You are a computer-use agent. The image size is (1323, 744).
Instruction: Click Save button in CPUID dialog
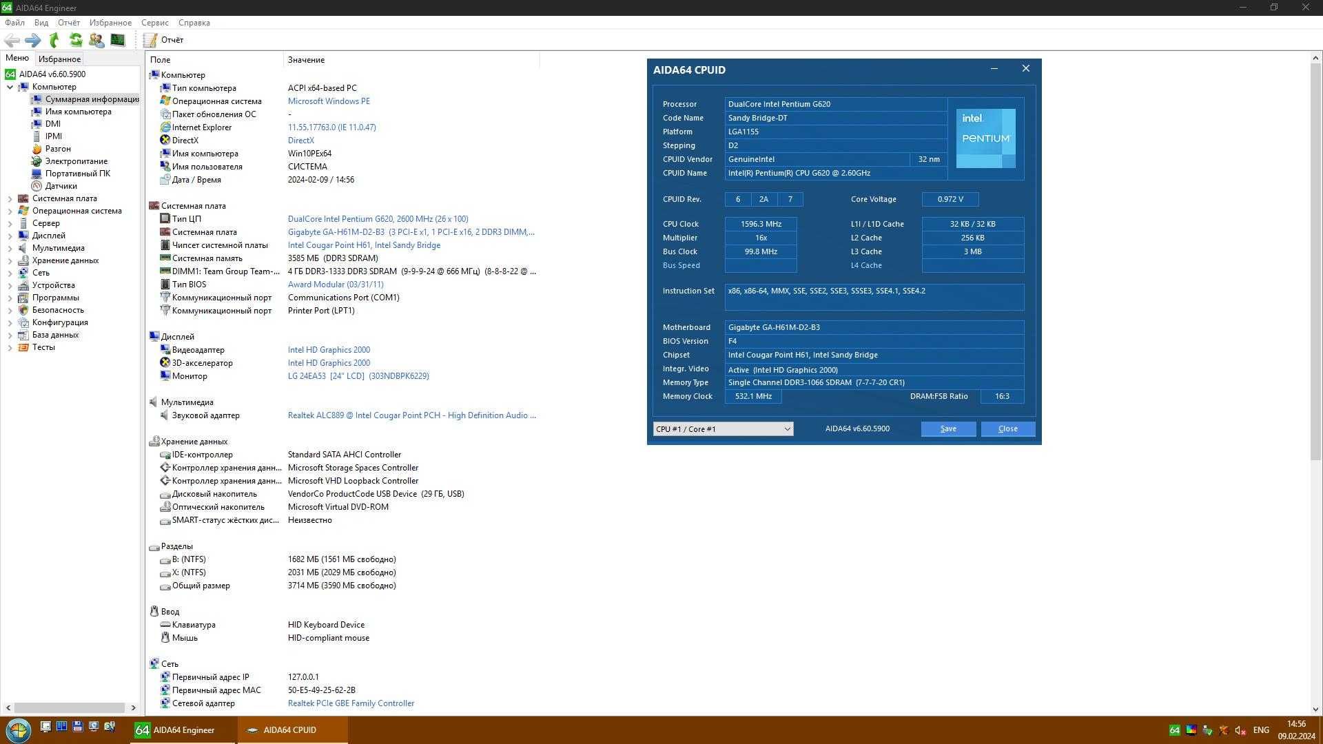947,428
